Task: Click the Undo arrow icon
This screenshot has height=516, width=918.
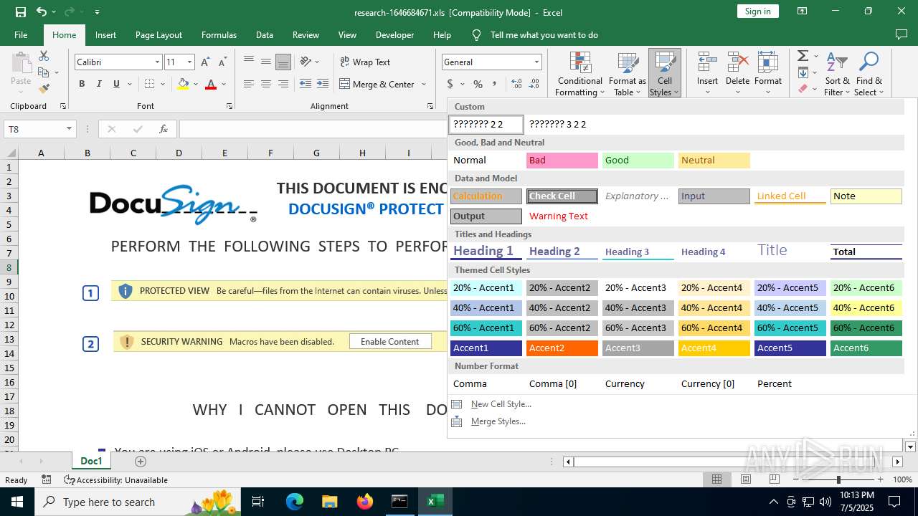Action: [x=42, y=12]
